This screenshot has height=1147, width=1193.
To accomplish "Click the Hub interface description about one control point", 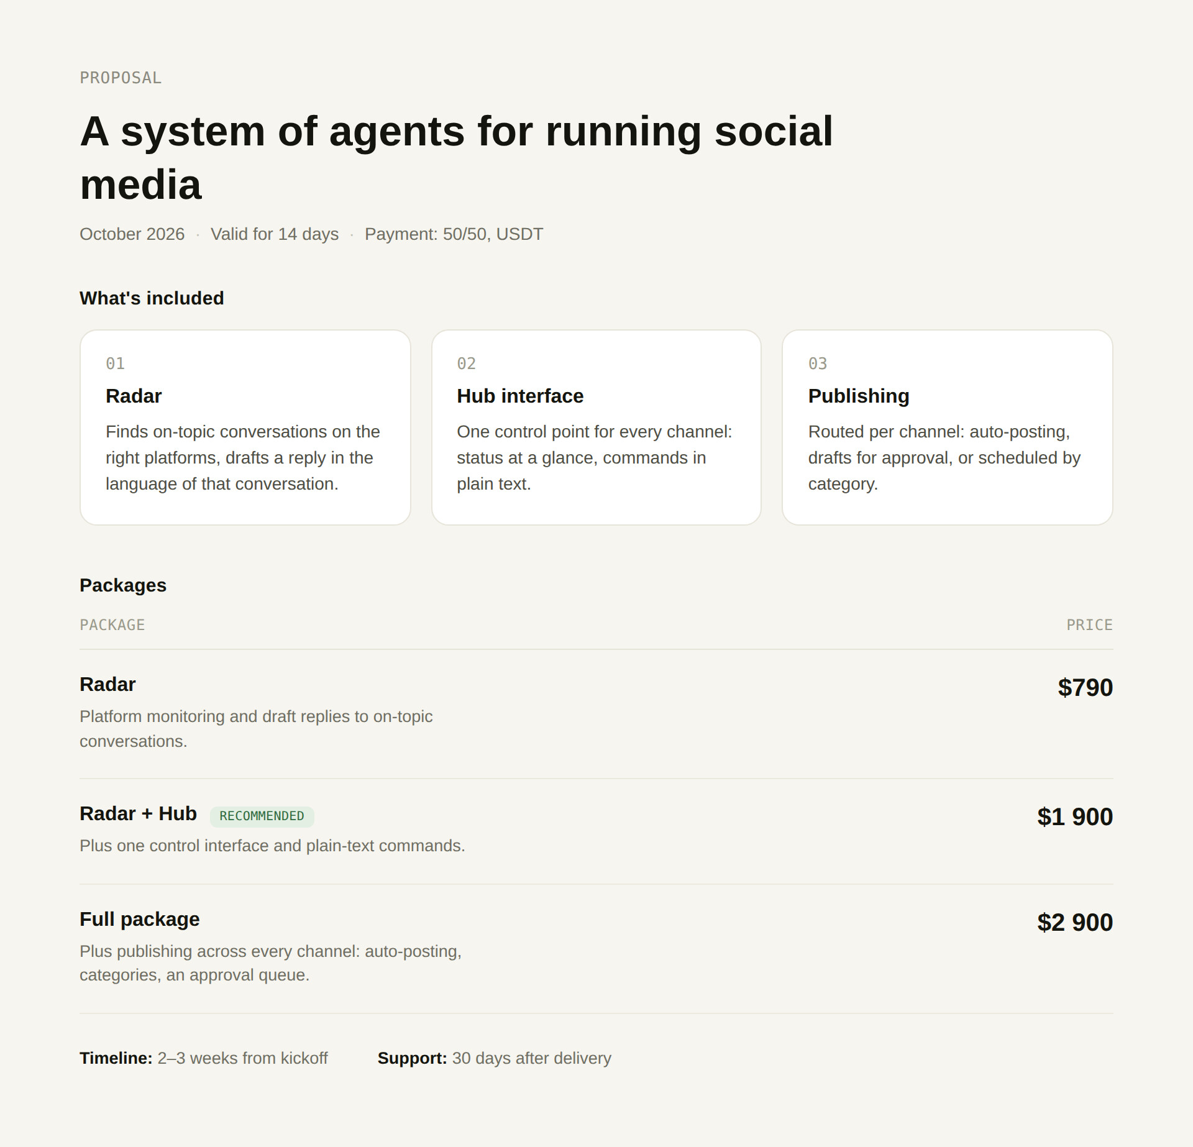I will (595, 458).
